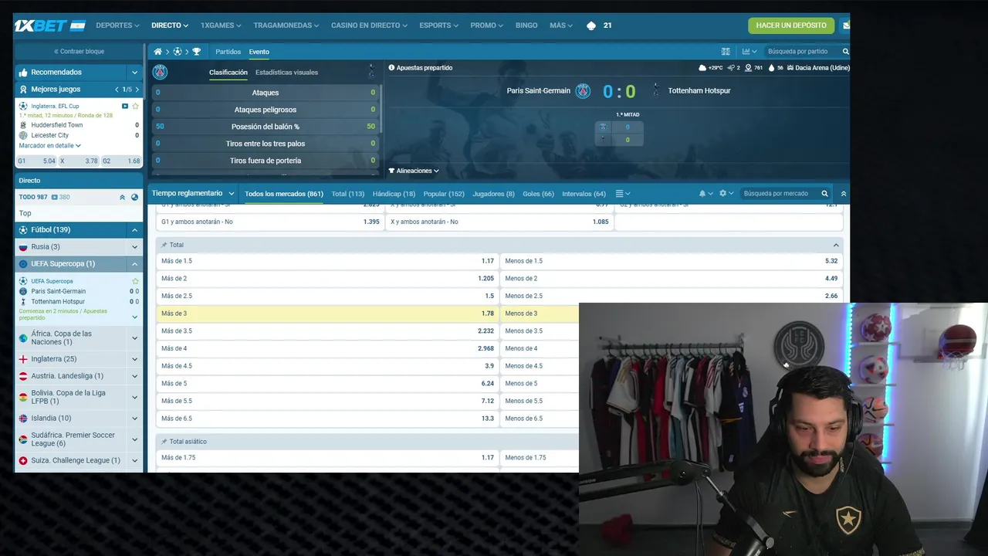Click the pie chart icon in Directo
Screen dimensions: 988x556
click(x=134, y=198)
